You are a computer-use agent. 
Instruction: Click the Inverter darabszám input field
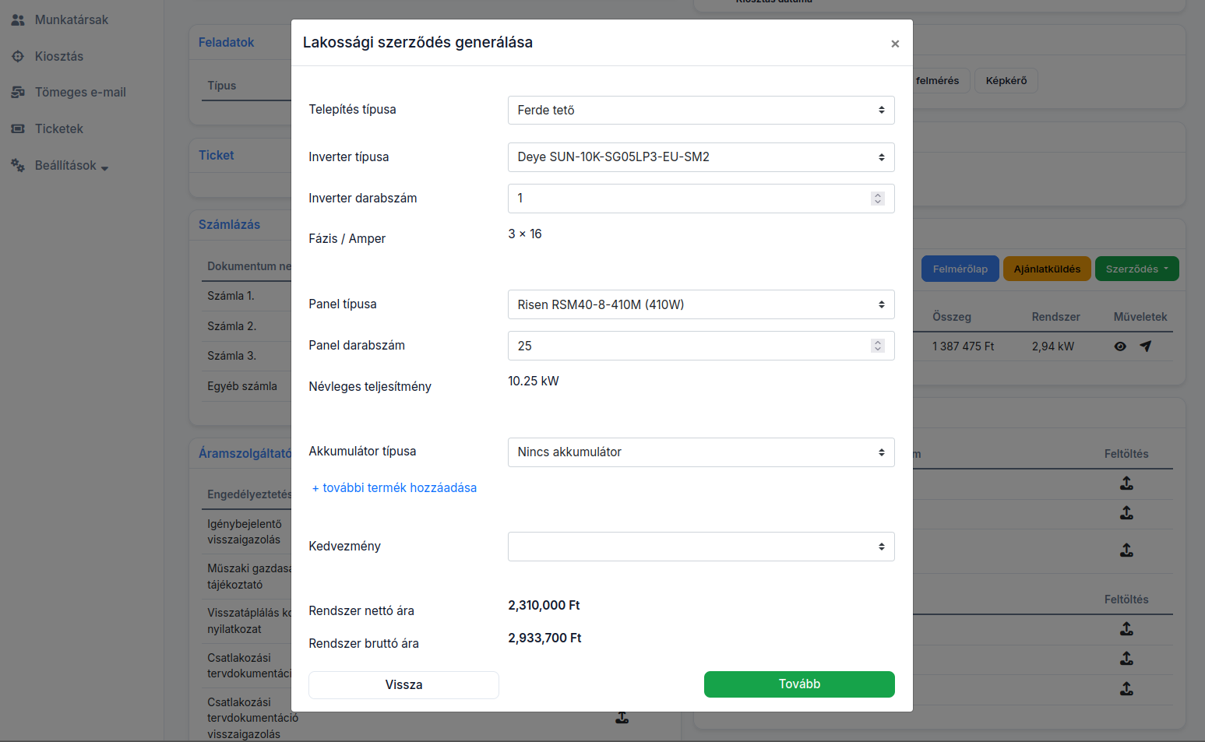pos(685,199)
